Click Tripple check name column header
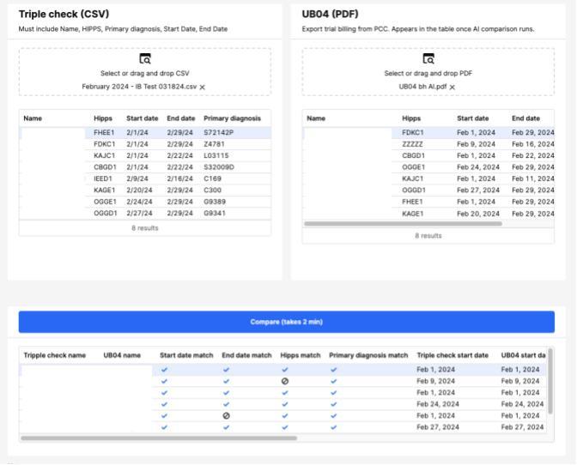The height and width of the screenshot is (465, 577). coord(54,355)
